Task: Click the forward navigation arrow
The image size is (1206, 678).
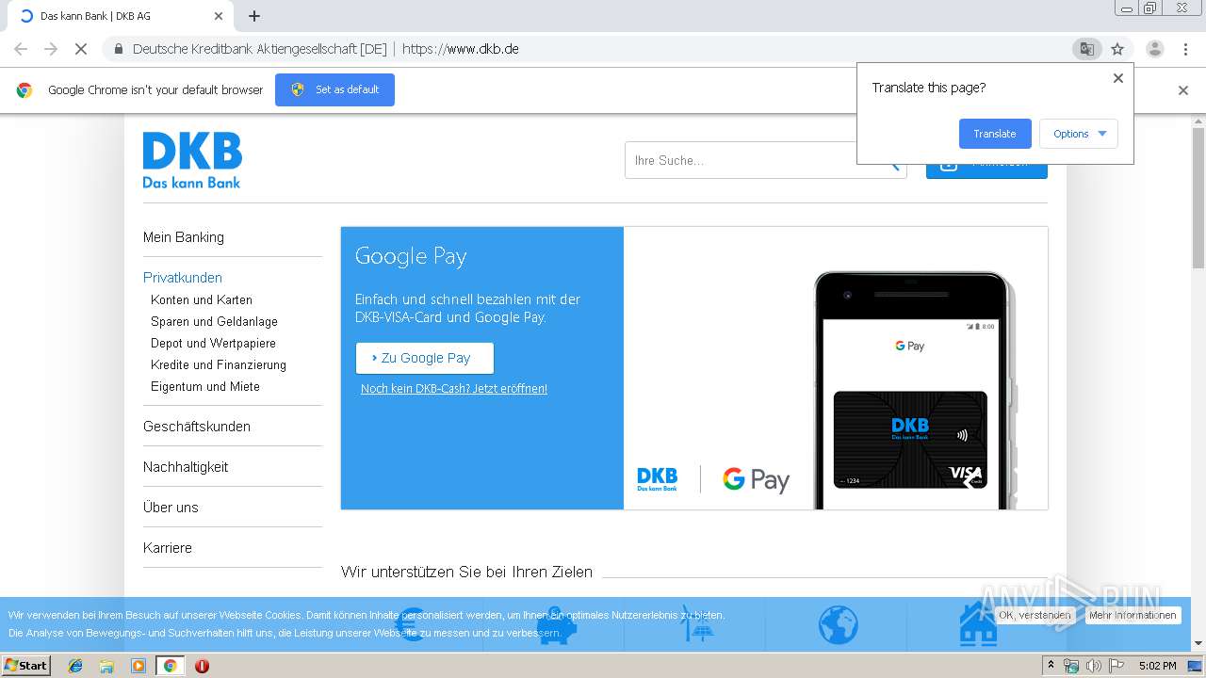Action: pyautogui.click(x=51, y=49)
